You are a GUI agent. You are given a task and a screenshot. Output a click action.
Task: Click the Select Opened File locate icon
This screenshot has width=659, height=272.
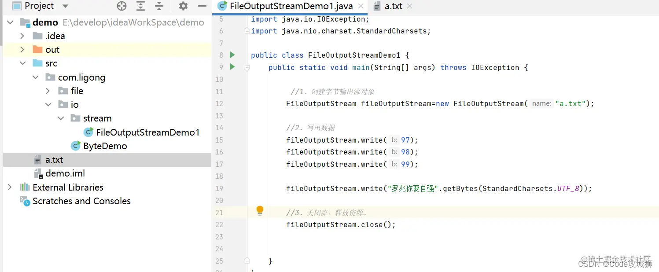pyautogui.click(x=121, y=6)
